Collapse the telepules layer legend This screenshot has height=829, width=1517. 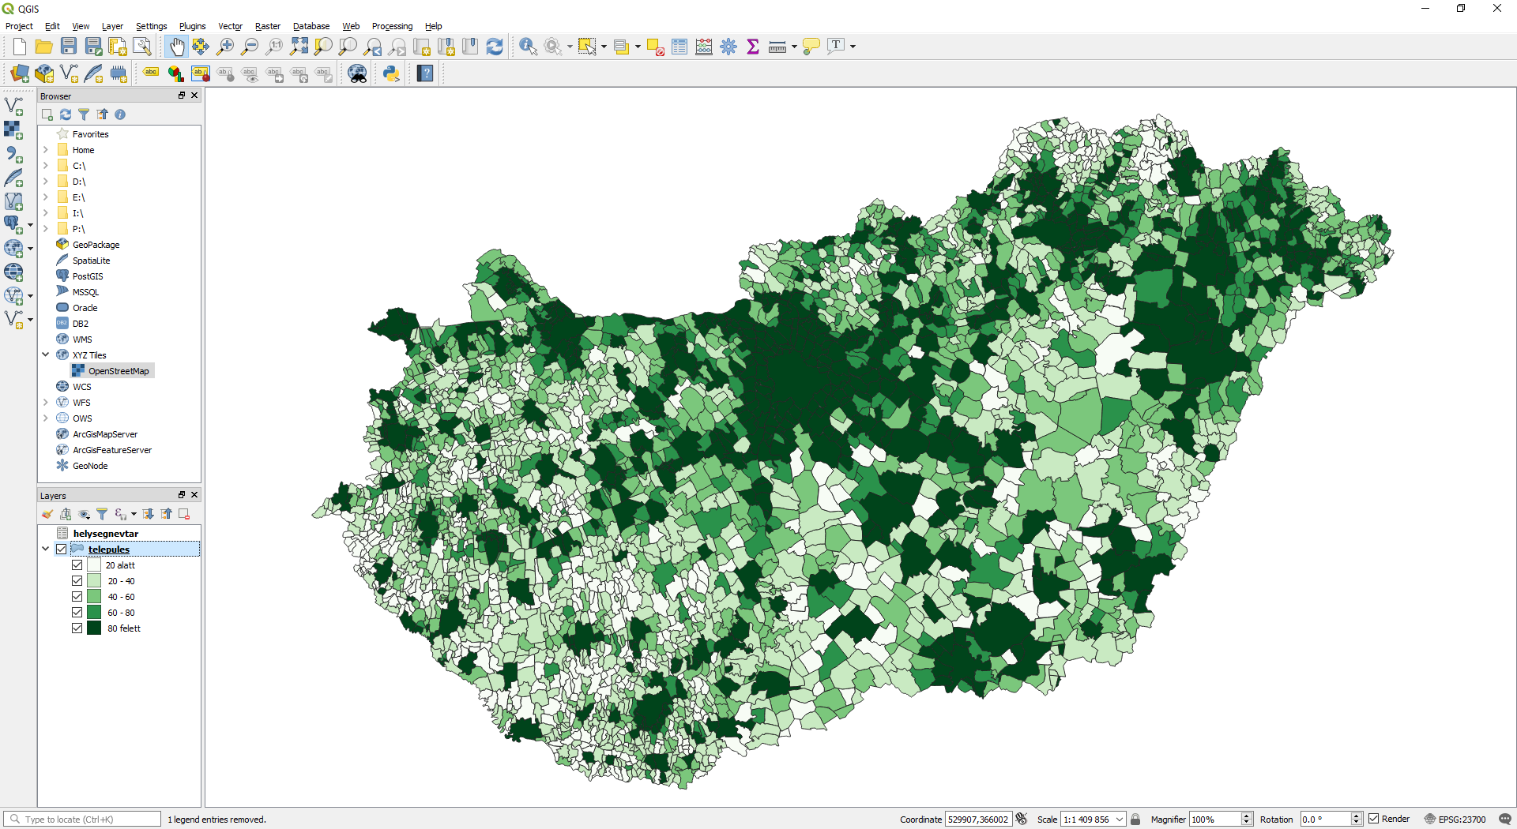pos(45,549)
